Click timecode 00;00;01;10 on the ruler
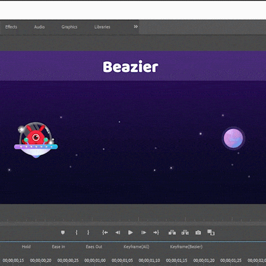 tap(149, 260)
